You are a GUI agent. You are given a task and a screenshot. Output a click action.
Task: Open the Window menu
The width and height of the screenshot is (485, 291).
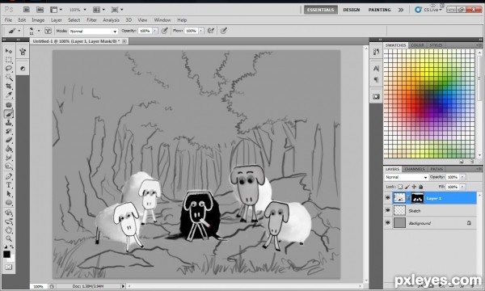click(x=162, y=20)
